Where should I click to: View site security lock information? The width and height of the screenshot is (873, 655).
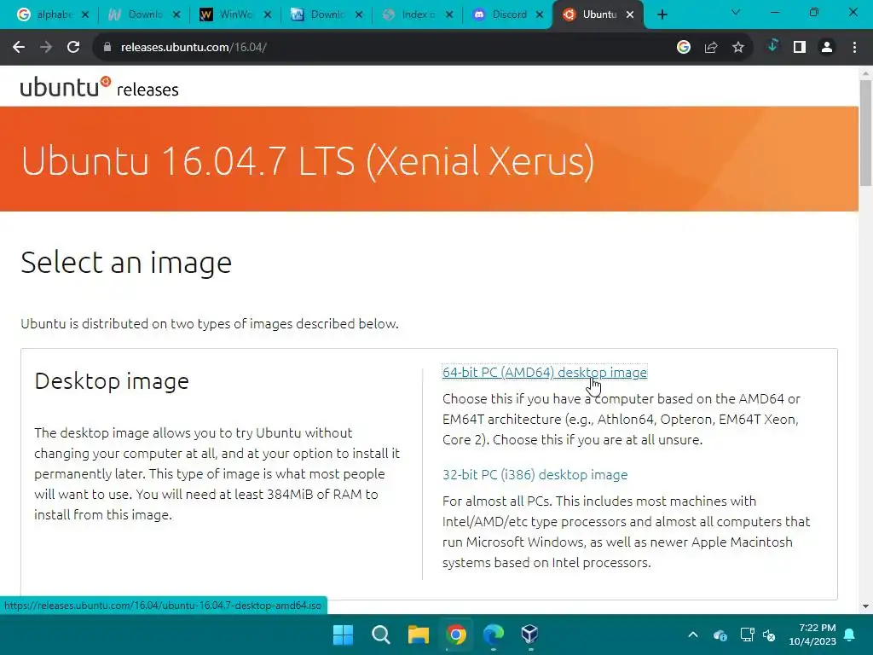(x=107, y=48)
